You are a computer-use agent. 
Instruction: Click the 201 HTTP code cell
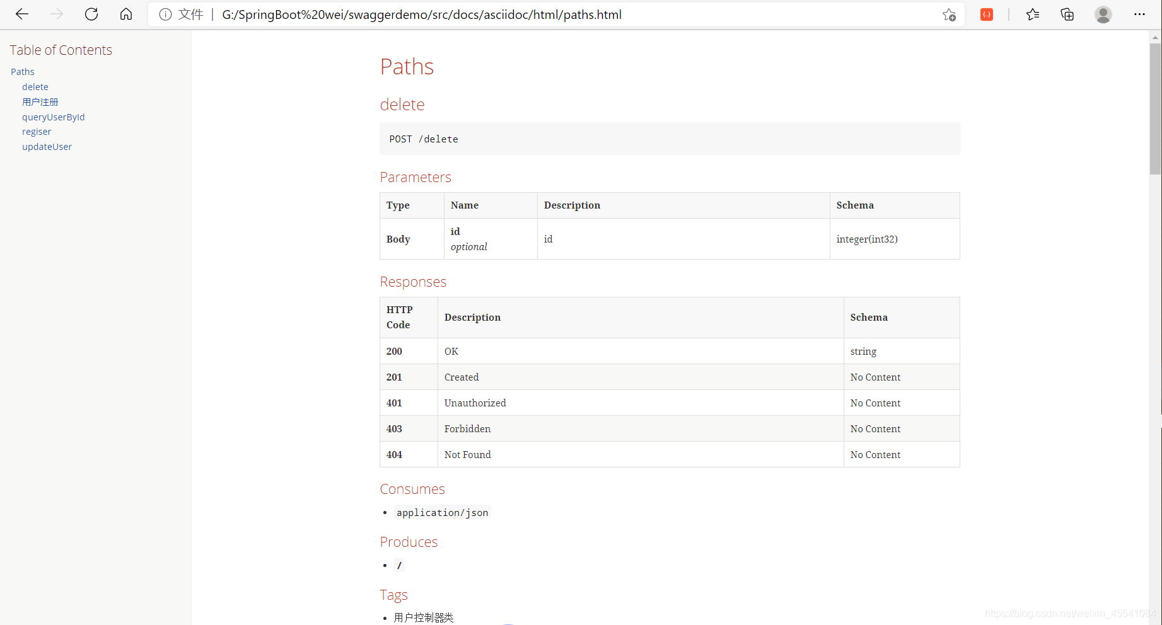[409, 377]
